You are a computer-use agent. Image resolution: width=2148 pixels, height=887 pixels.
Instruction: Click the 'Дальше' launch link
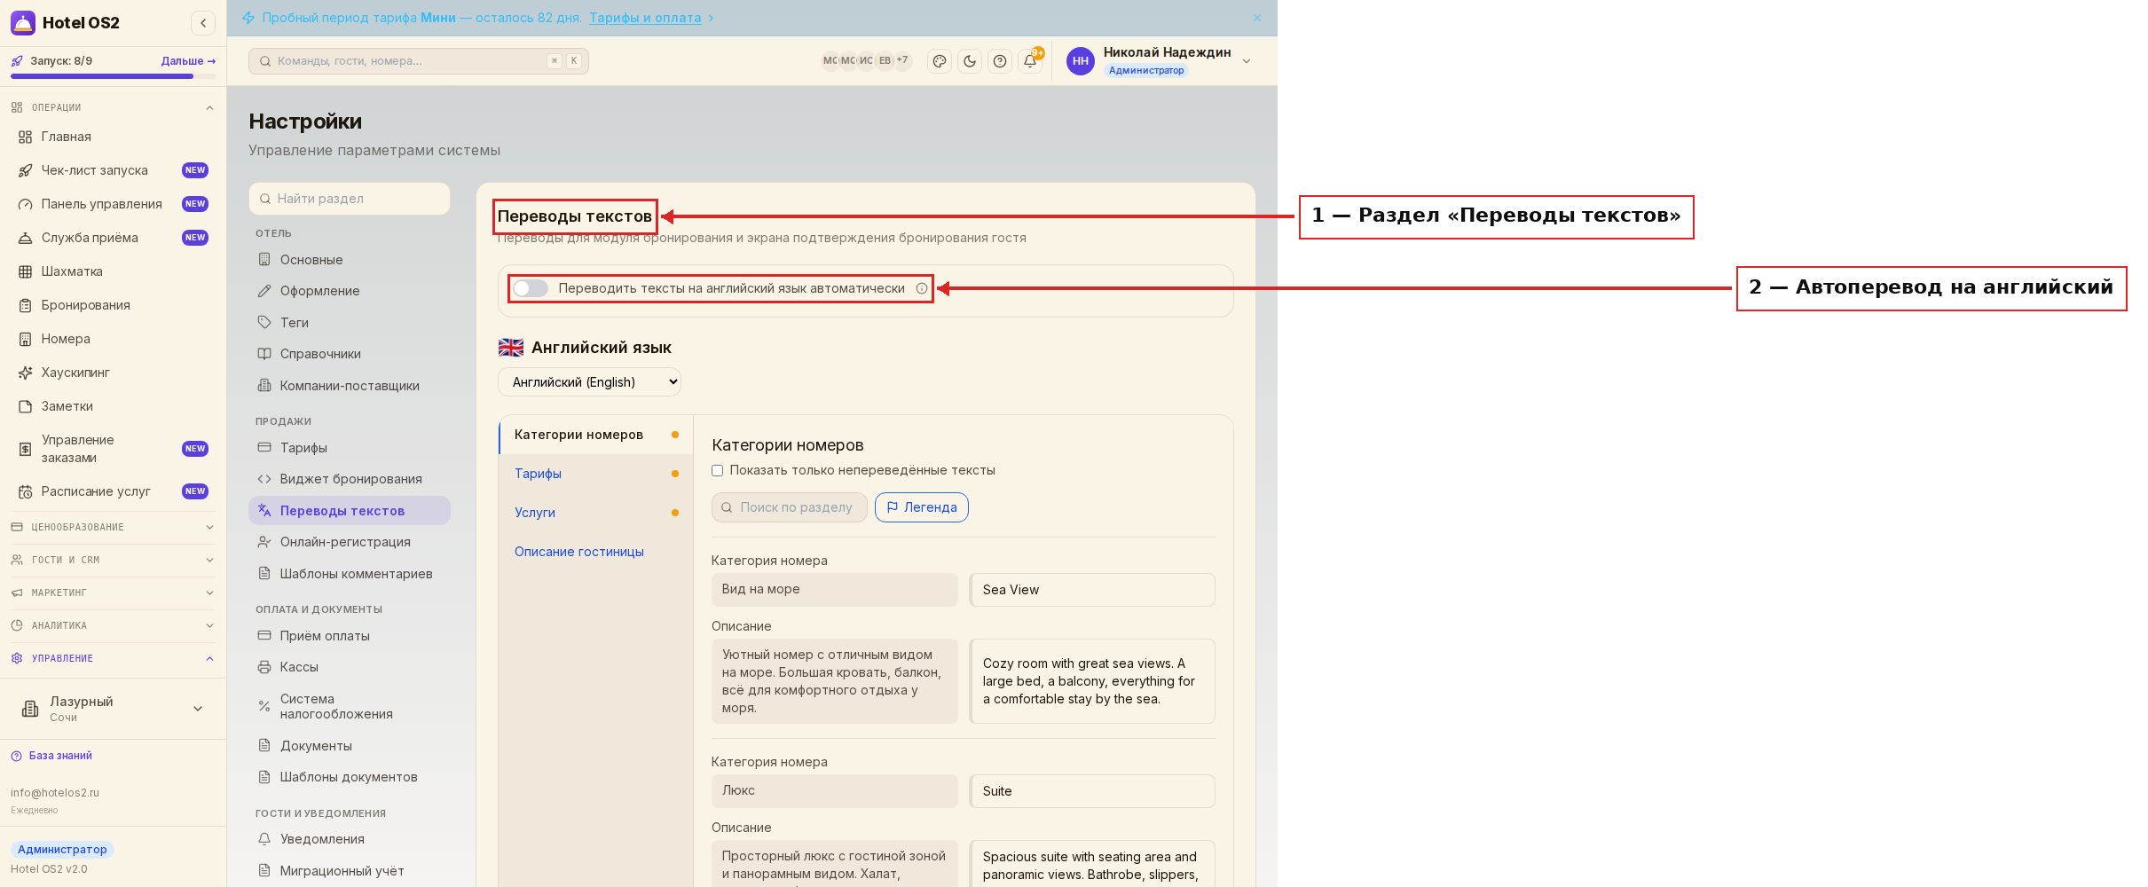click(x=188, y=61)
